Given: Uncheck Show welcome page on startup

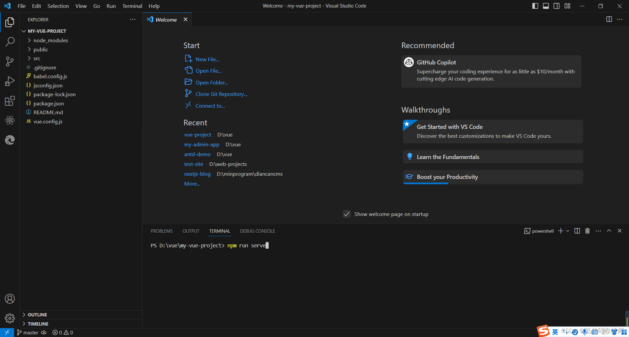Looking at the screenshot, I should point(347,214).
